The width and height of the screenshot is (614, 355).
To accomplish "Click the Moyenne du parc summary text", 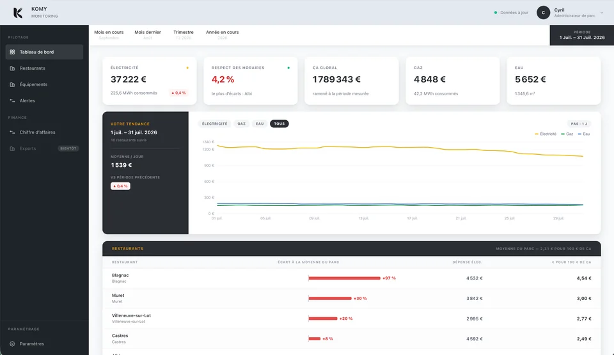I will click(x=544, y=249).
